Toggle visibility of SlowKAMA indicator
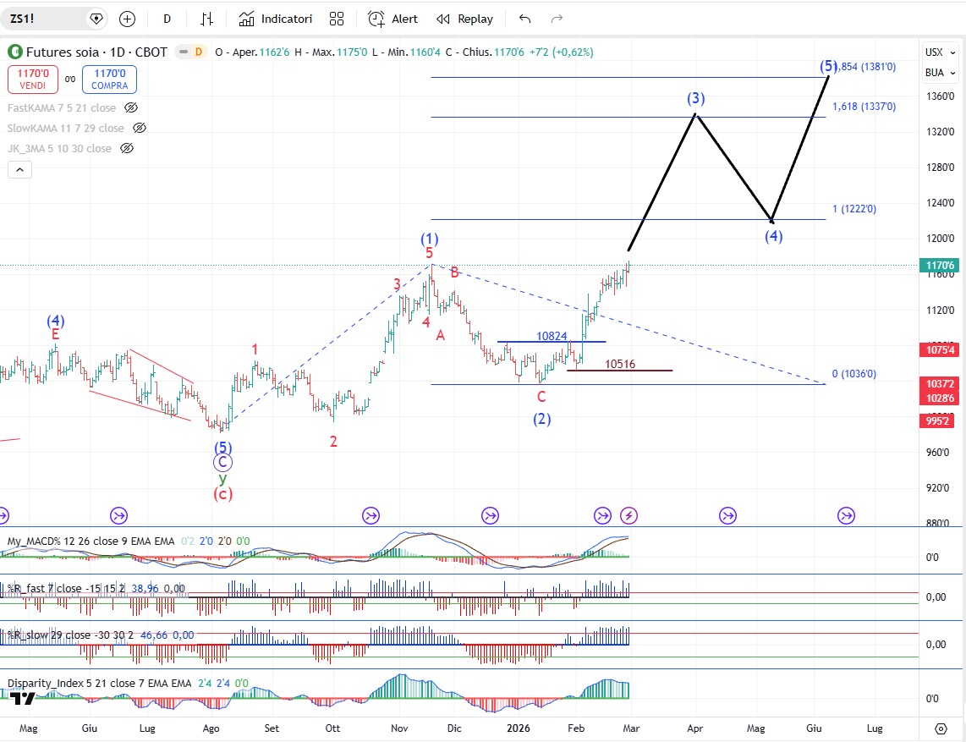 [x=140, y=129]
